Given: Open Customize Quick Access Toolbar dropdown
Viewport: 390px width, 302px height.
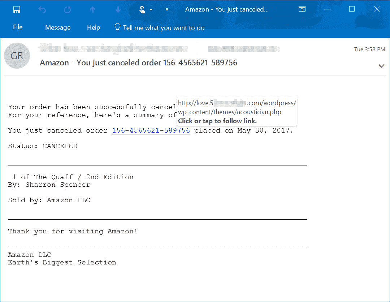Looking at the screenshot, I should pos(167,10).
